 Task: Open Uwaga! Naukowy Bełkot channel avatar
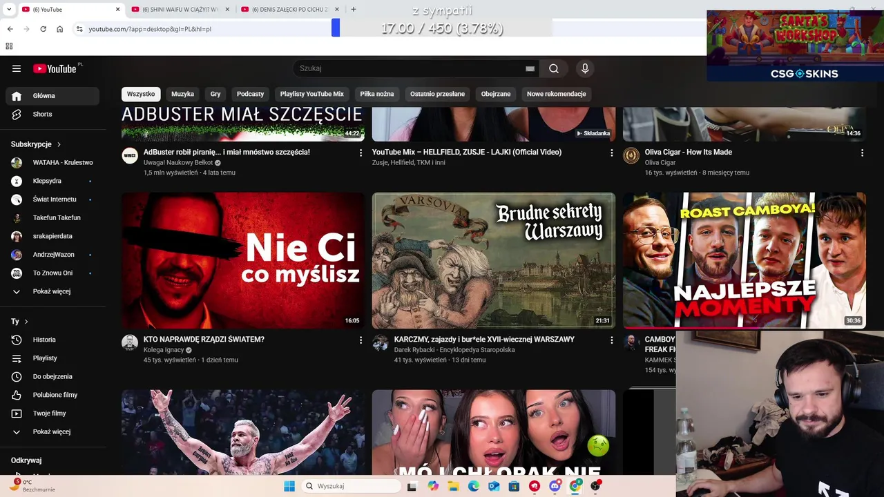click(x=130, y=155)
